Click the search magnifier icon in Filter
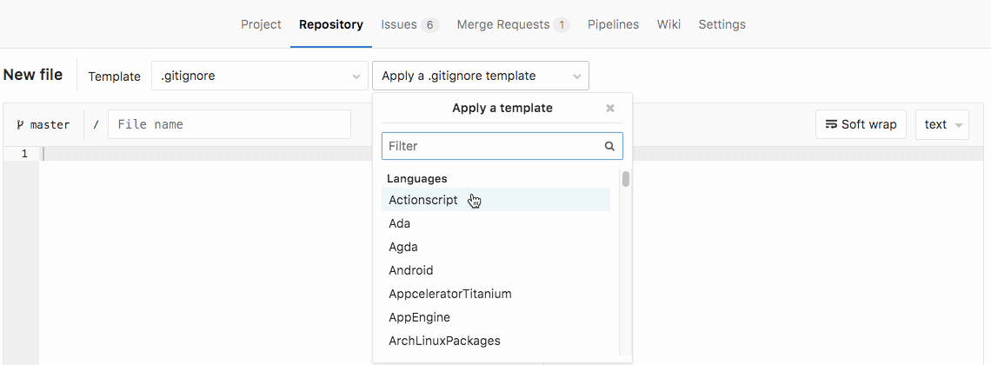This screenshot has width=991, height=365. click(610, 146)
